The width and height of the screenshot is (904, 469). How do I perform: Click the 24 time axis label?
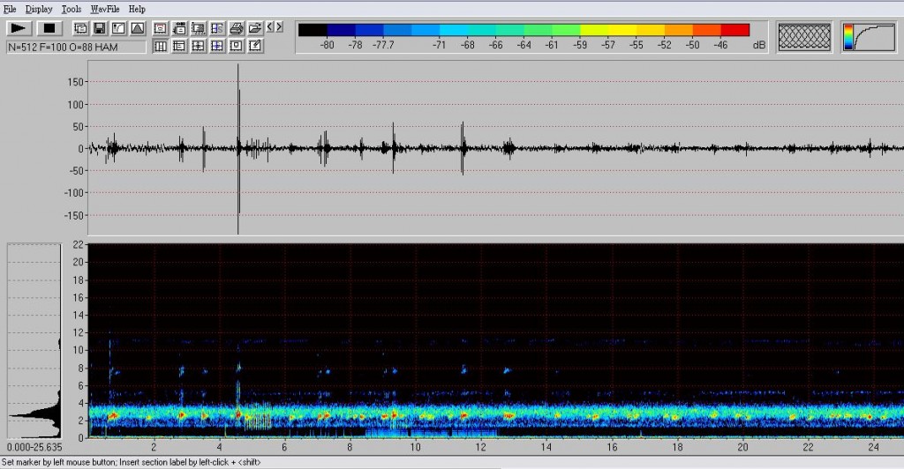point(873,447)
